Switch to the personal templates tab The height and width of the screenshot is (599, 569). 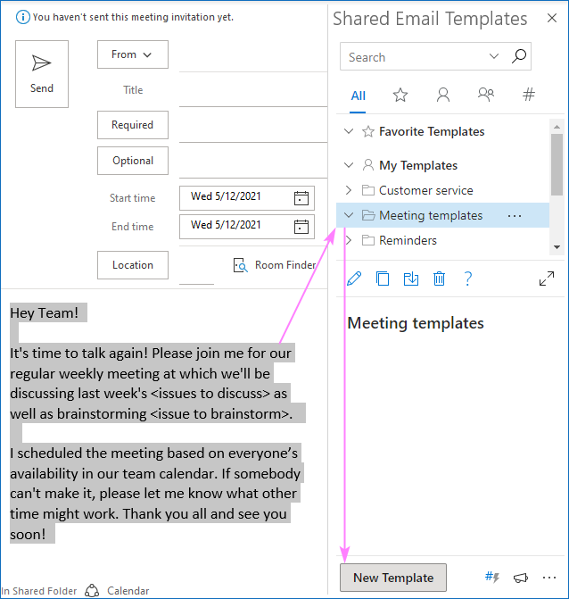click(x=443, y=95)
